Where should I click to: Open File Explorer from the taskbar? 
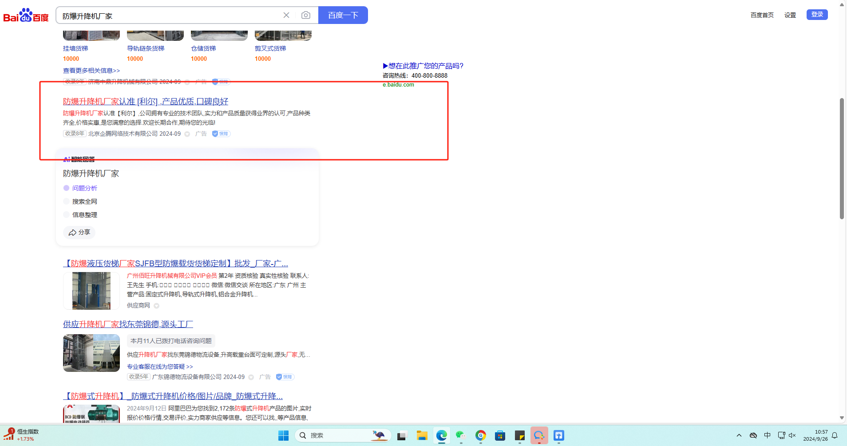pos(422,435)
